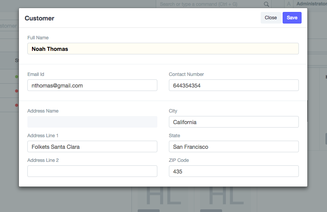The width and height of the screenshot is (327, 212).
Task: Save the customer form
Action: coord(292,18)
